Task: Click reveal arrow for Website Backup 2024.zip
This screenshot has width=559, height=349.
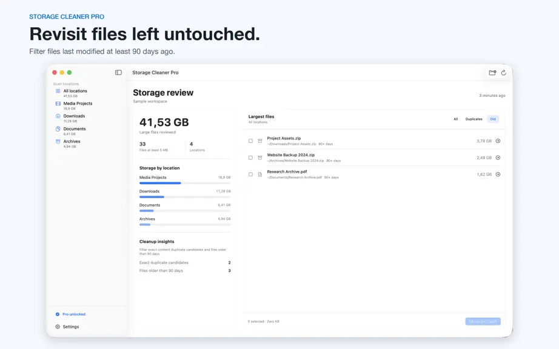Action: pyautogui.click(x=498, y=158)
